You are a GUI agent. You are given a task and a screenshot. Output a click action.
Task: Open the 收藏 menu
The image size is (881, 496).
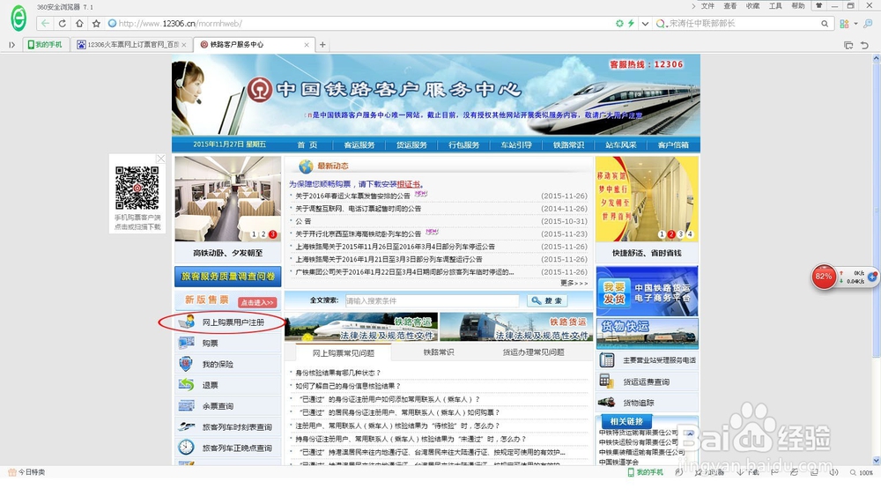pyautogui.click(x=753, y=5)
